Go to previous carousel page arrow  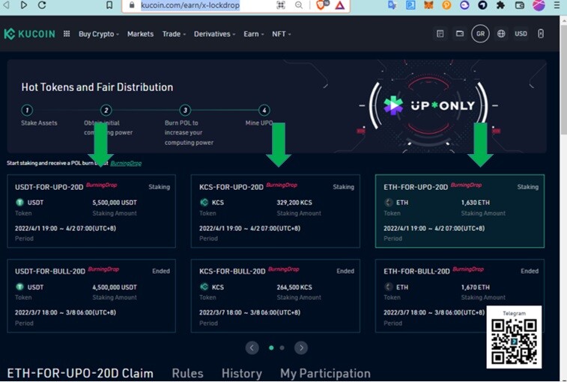pos(252,348)
